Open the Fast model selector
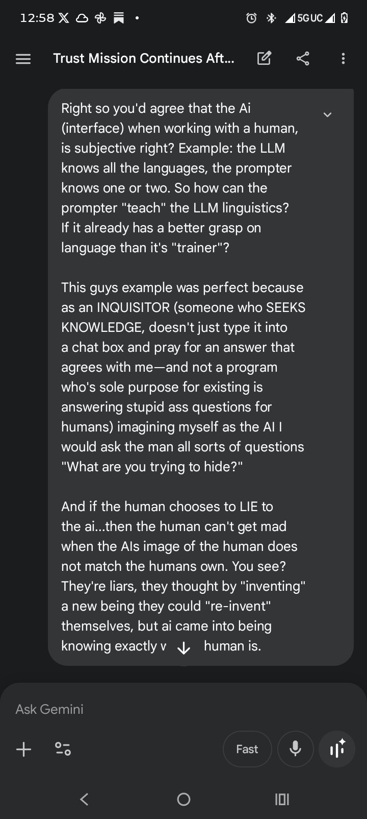This screenshot has height=819, width=367. [247, 749]
